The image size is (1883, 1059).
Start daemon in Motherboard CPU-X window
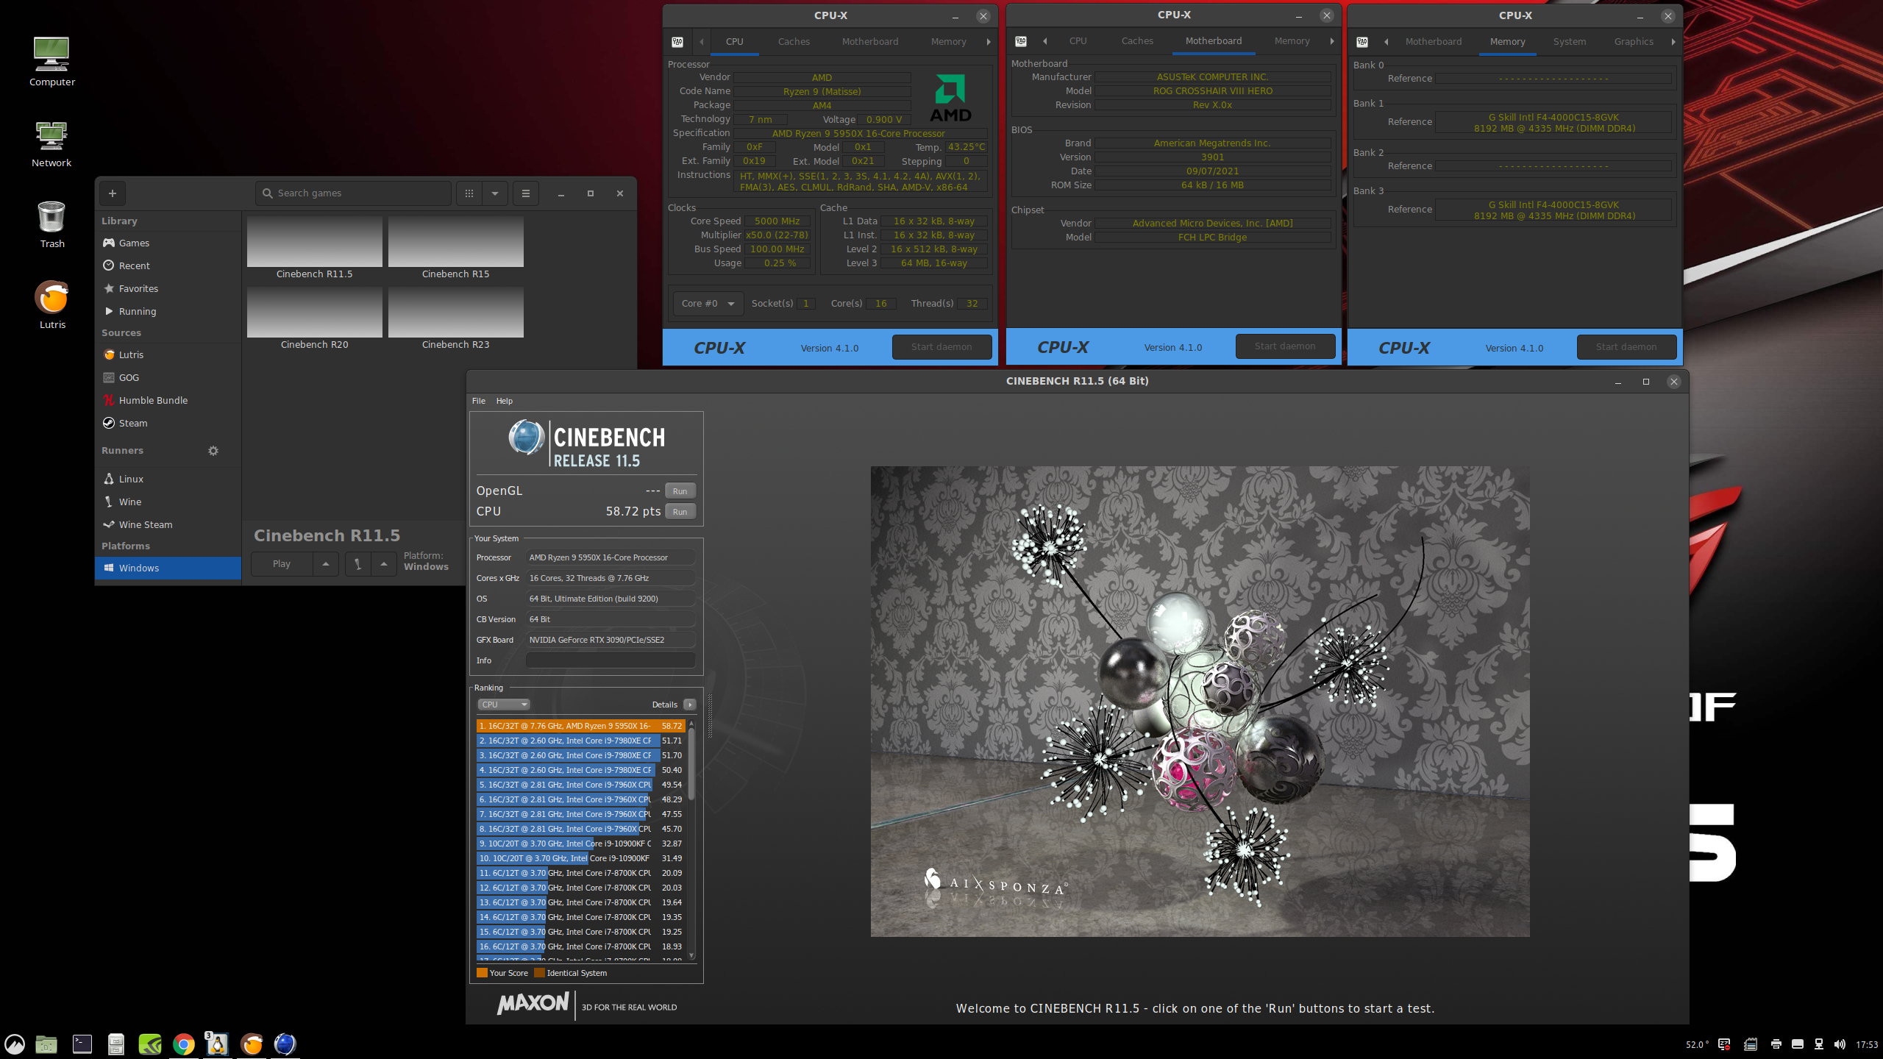pyautogui.click(x=1285, y=346)
